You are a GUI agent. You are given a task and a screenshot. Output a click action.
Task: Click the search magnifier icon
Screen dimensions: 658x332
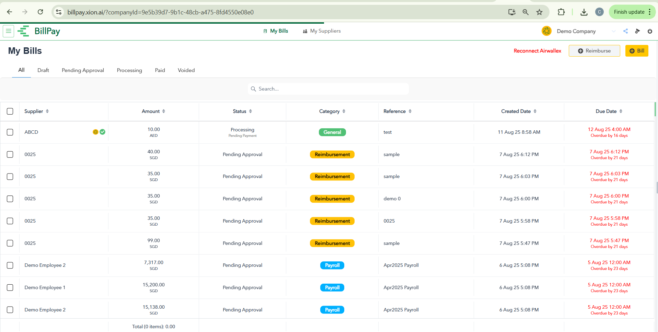click(x=253, y=89)
